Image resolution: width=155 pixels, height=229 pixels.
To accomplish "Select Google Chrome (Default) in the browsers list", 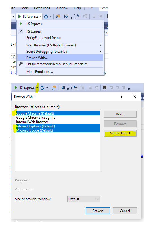I will point(58,113).
